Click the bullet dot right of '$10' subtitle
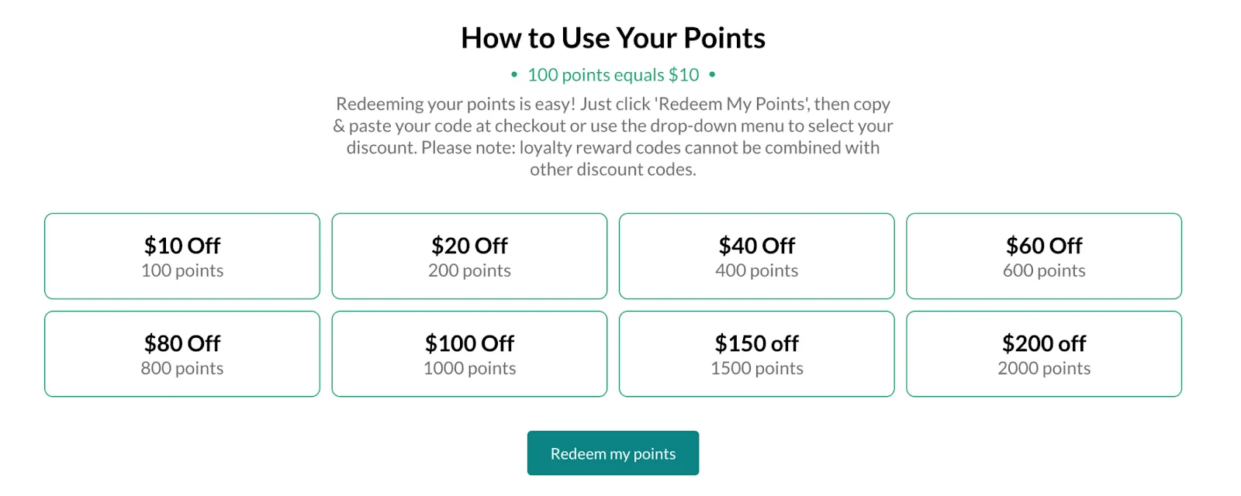Image resolution: width=1241 pixels, height=496 pixels. coord(712,75)
